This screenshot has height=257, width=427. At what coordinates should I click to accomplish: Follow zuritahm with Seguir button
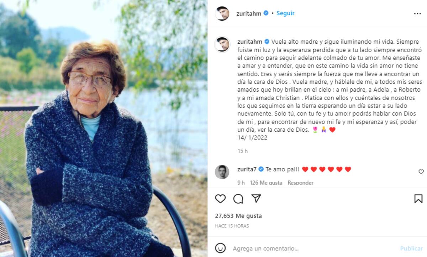pos(285,13)
